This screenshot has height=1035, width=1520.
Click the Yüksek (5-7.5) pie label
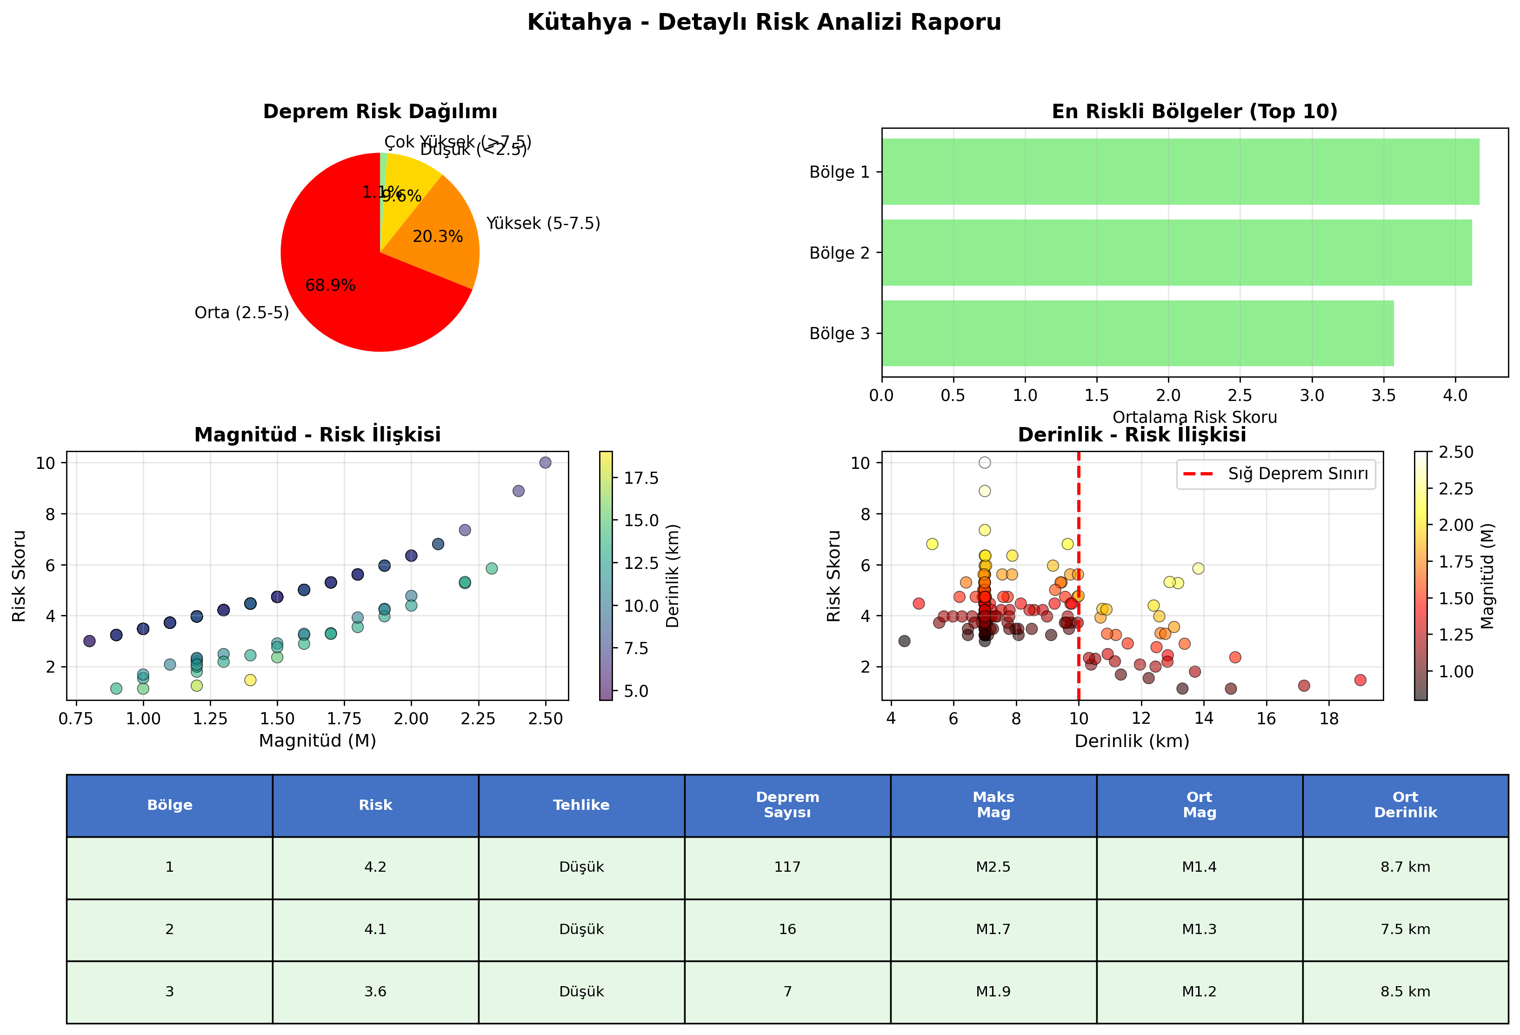point(543,224)
